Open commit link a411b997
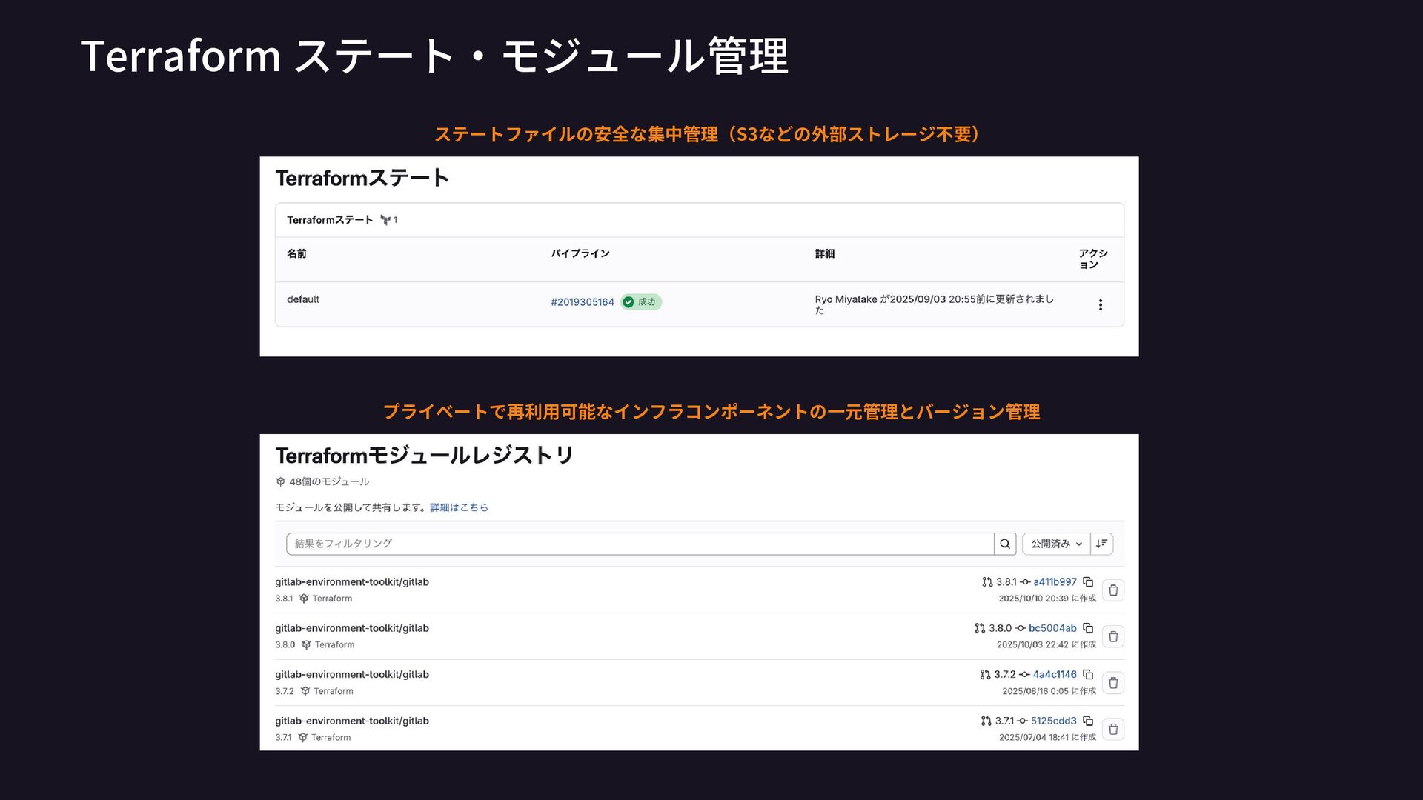Viewport: 1423px width, 800px height. pos(1055,582)
